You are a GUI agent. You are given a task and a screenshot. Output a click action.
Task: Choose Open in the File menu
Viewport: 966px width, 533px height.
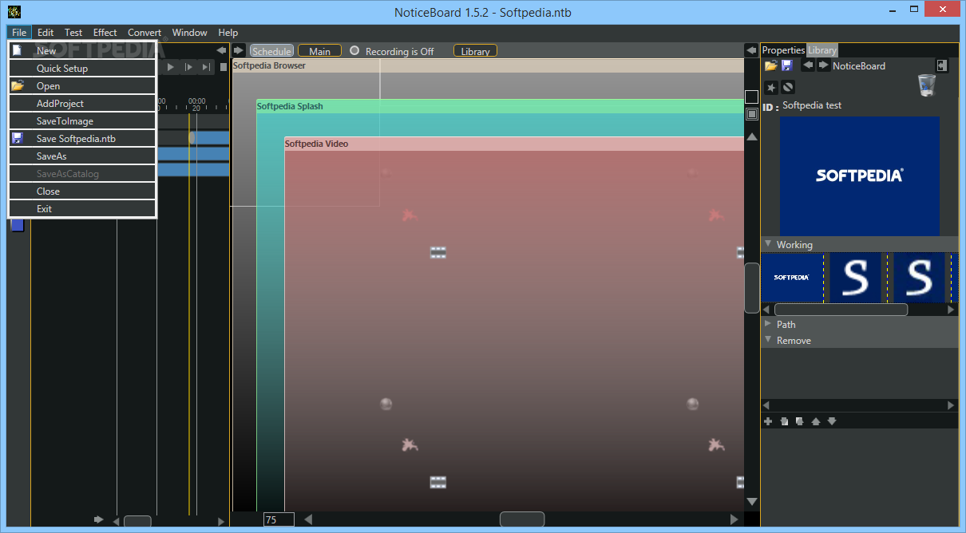point(82,85)
